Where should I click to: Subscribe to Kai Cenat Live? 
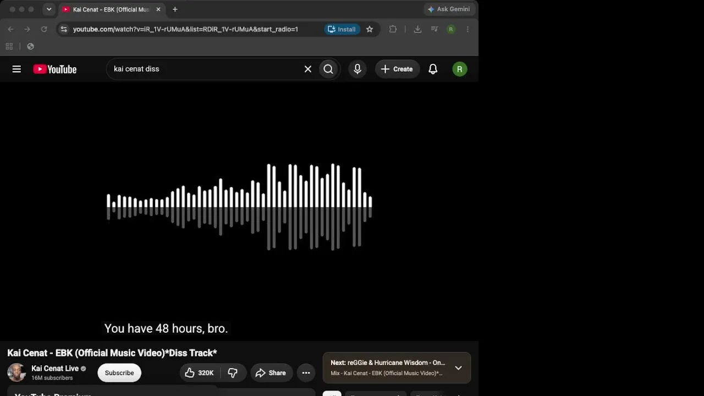coord(119,373)
